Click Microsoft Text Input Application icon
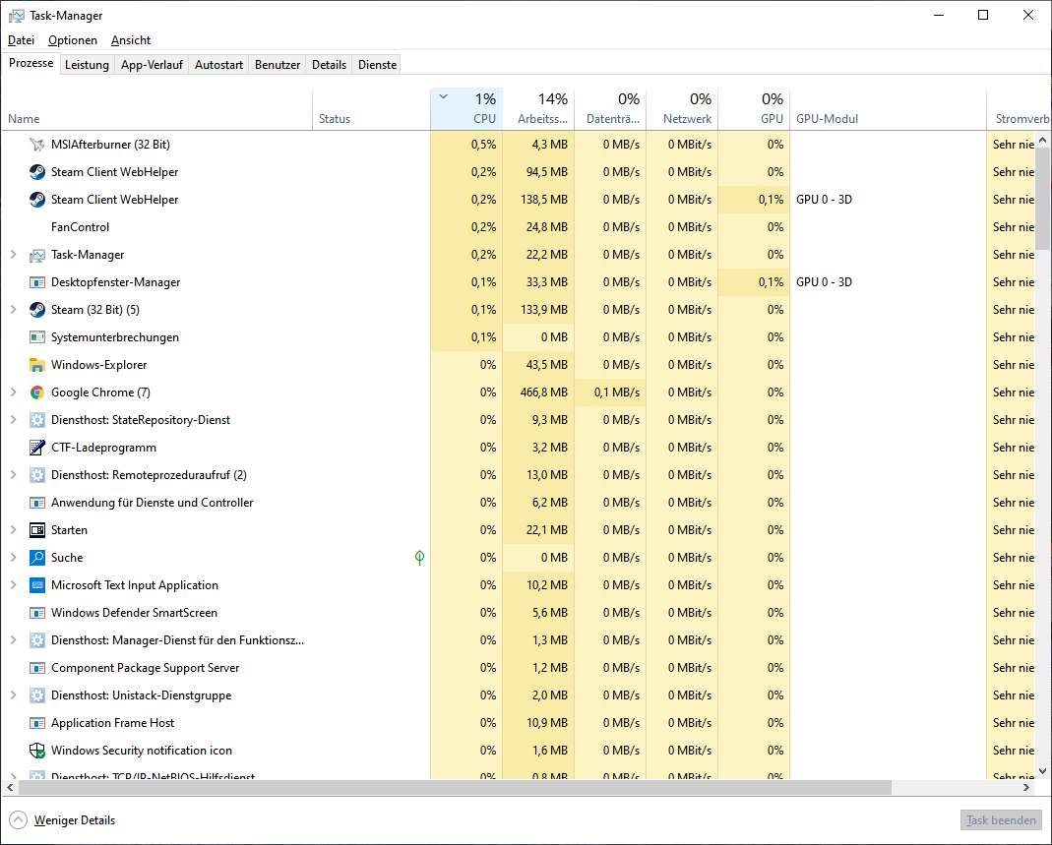The image size is (1052, 845). [36, 584]
